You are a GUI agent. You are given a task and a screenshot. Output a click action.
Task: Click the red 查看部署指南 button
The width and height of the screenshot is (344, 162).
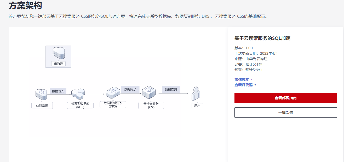click(x=286, y=98)
